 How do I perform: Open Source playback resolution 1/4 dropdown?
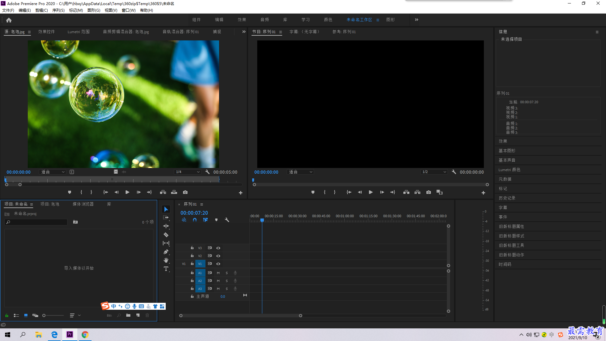click(x=187, y=172)
